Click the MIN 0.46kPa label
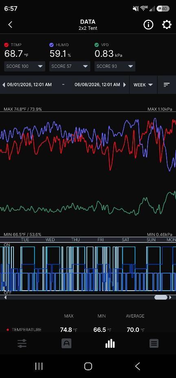 coord(160,234)
